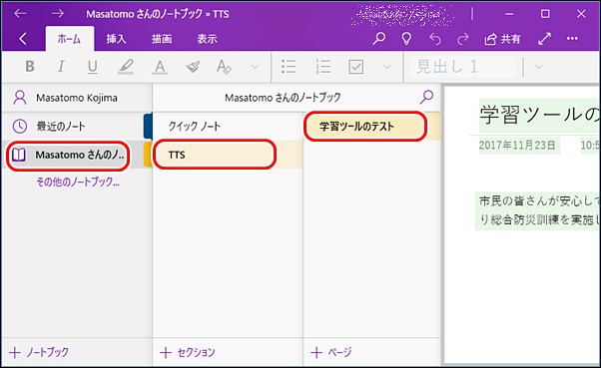Click the breadcrumb Masatomo さんのノートブック » TTS
This screenshot has width=601, height=368.
pos(158,14)
